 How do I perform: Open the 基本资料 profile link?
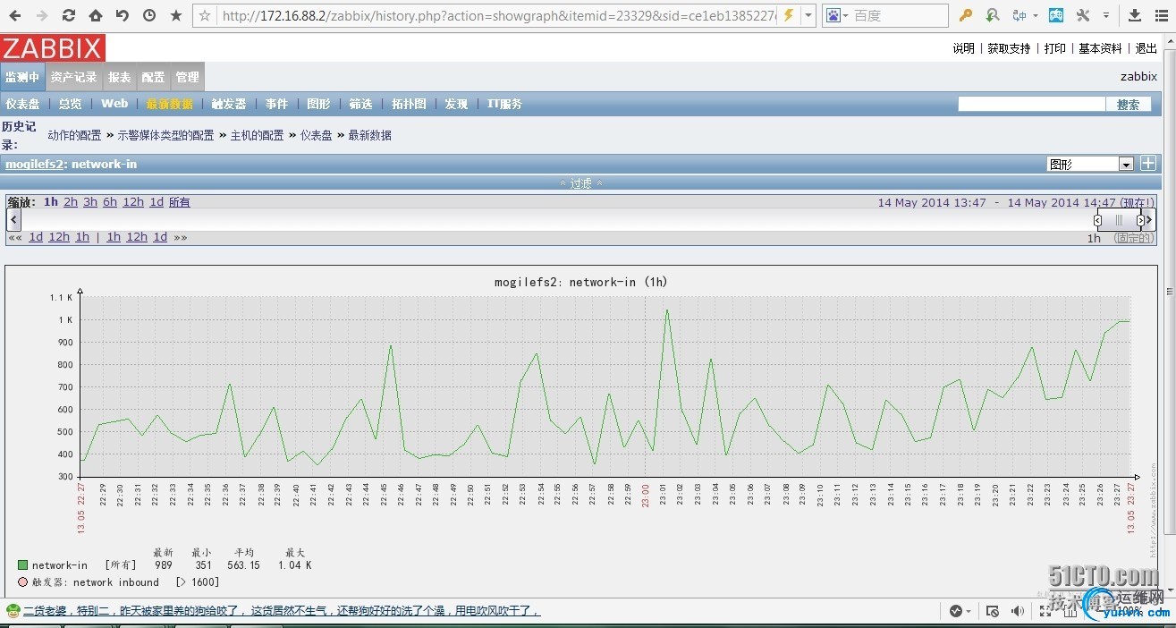tap(1100, 48)
